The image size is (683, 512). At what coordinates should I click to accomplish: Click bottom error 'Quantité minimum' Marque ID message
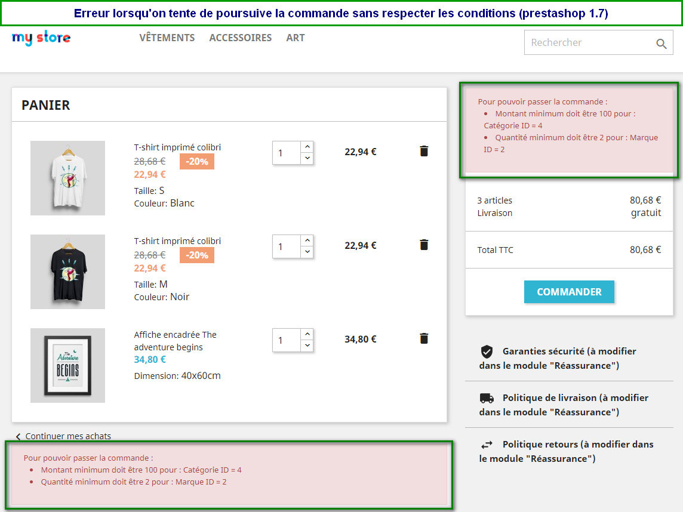[x=134, y=482]
